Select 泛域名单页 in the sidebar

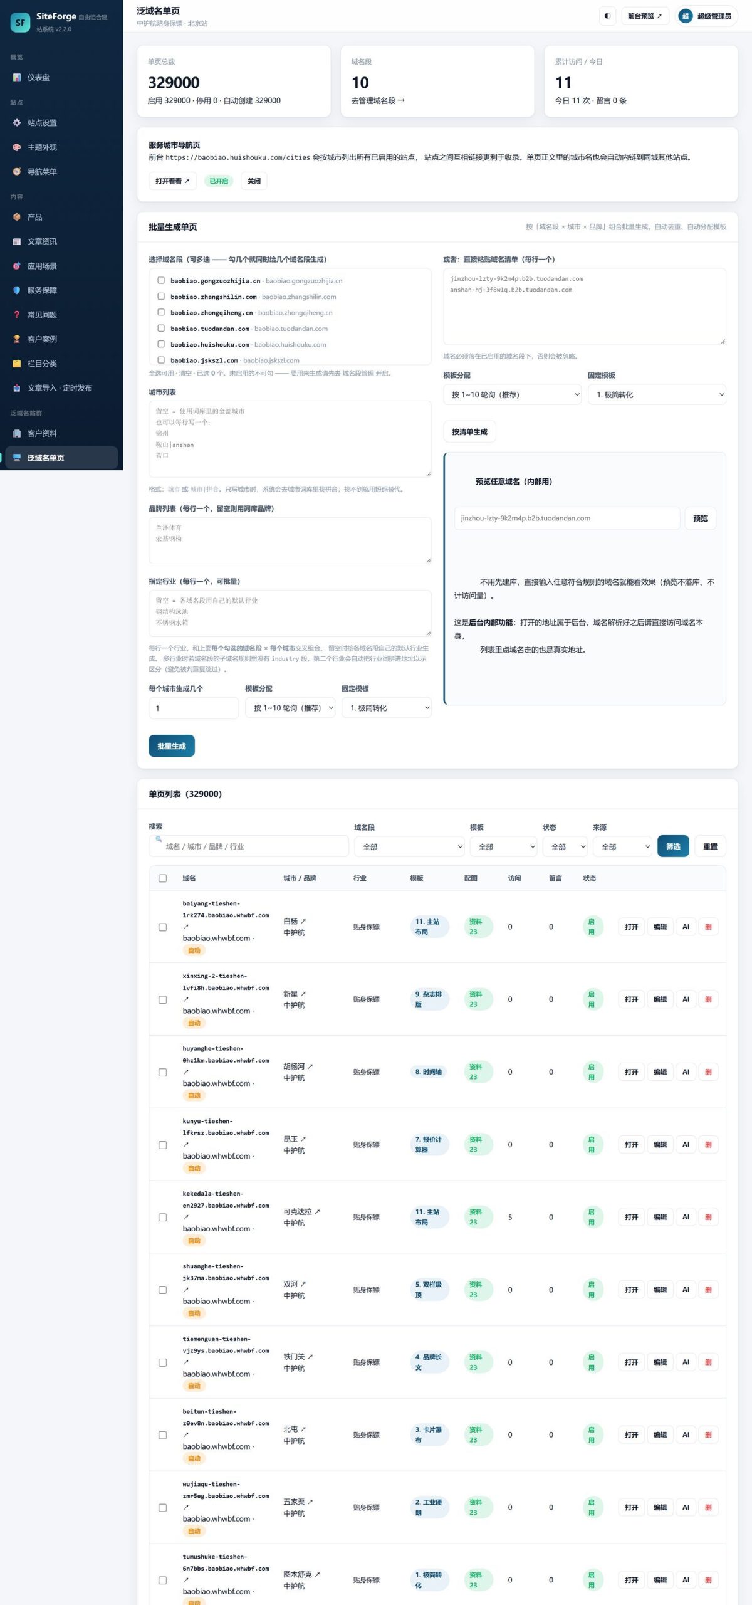pyautogui.click(x=61, y=458)
